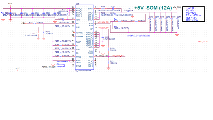Click the ILIM pin name
The image size is (213, 120).
78,27
